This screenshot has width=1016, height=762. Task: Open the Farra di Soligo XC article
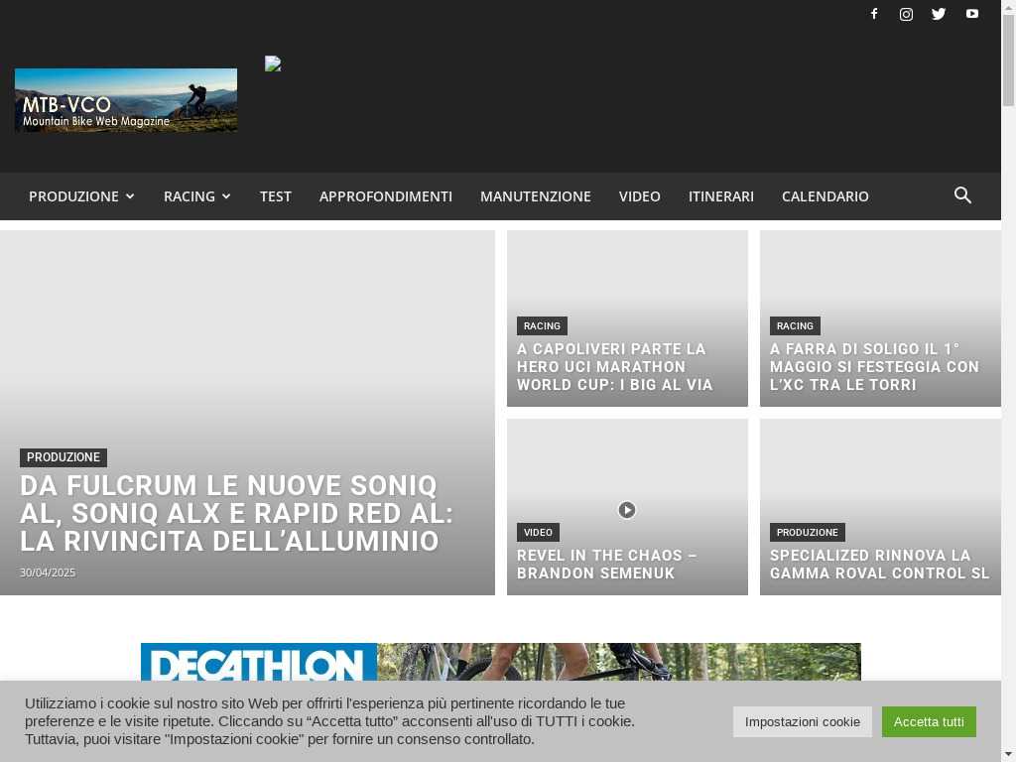(x=874, y=367)
